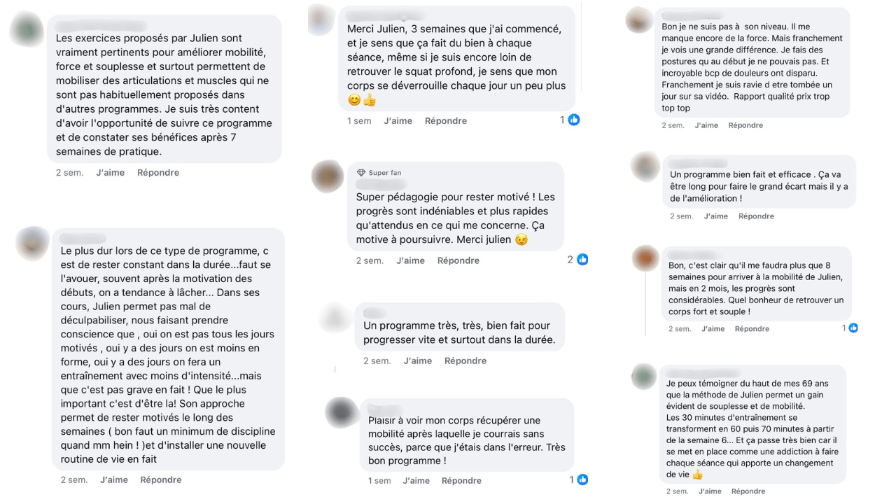
Task: Reply to the 'Le plus dur' comment
Action: (161, 479)
